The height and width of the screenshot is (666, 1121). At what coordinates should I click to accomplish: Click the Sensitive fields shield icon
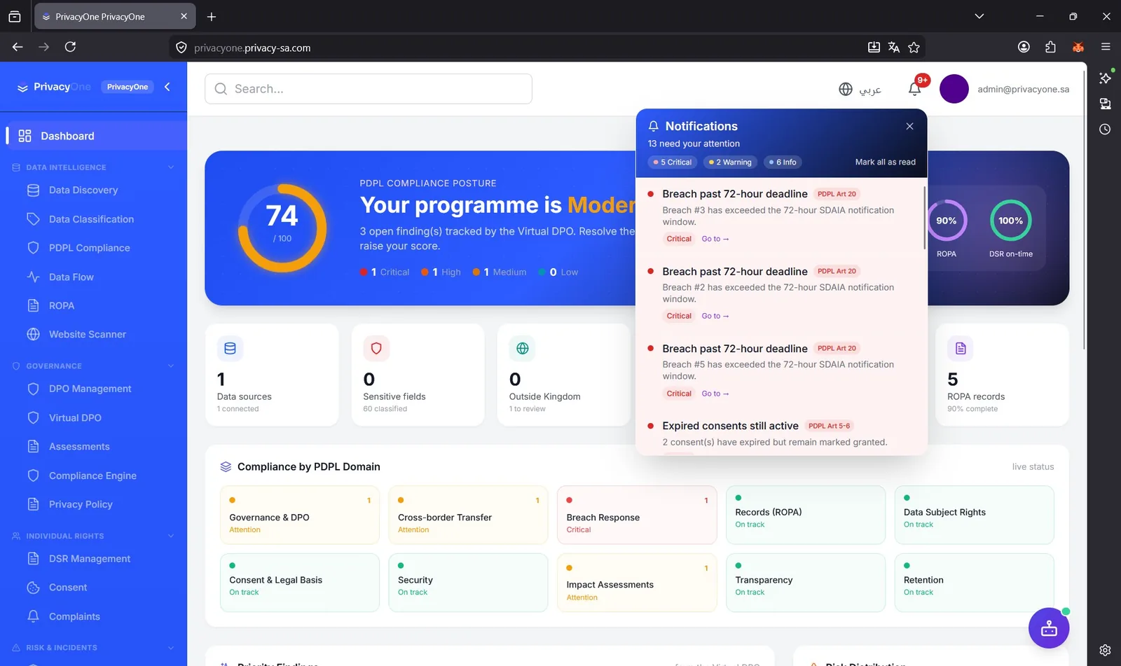click(376, 348)
